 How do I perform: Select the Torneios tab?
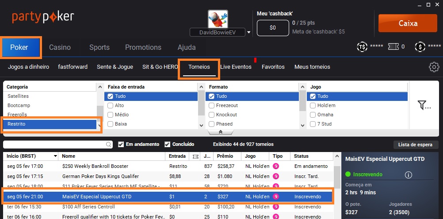click(199, 67)
